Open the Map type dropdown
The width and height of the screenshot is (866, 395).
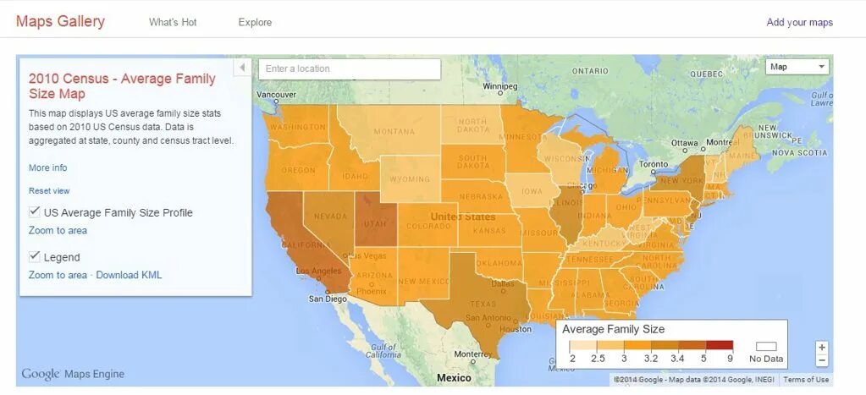(x=797, y=67)
